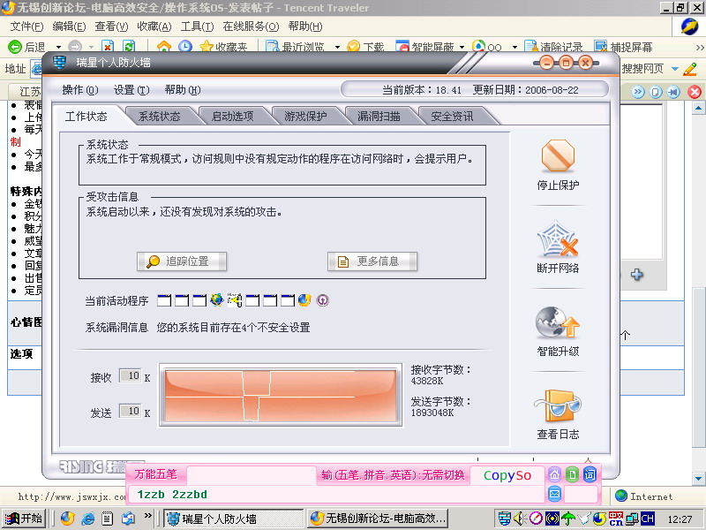This screenshot has width=706, height=530.
Task: Click the pencil highlight icon beside 搜搜网页
Action: (x=690, y=69)
